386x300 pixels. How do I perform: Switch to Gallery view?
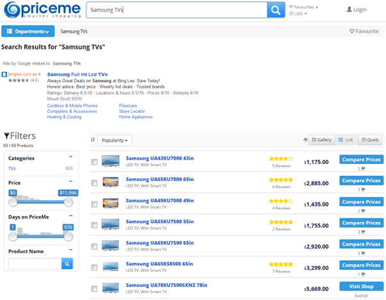pyautogui.click(x=321, y=140)
